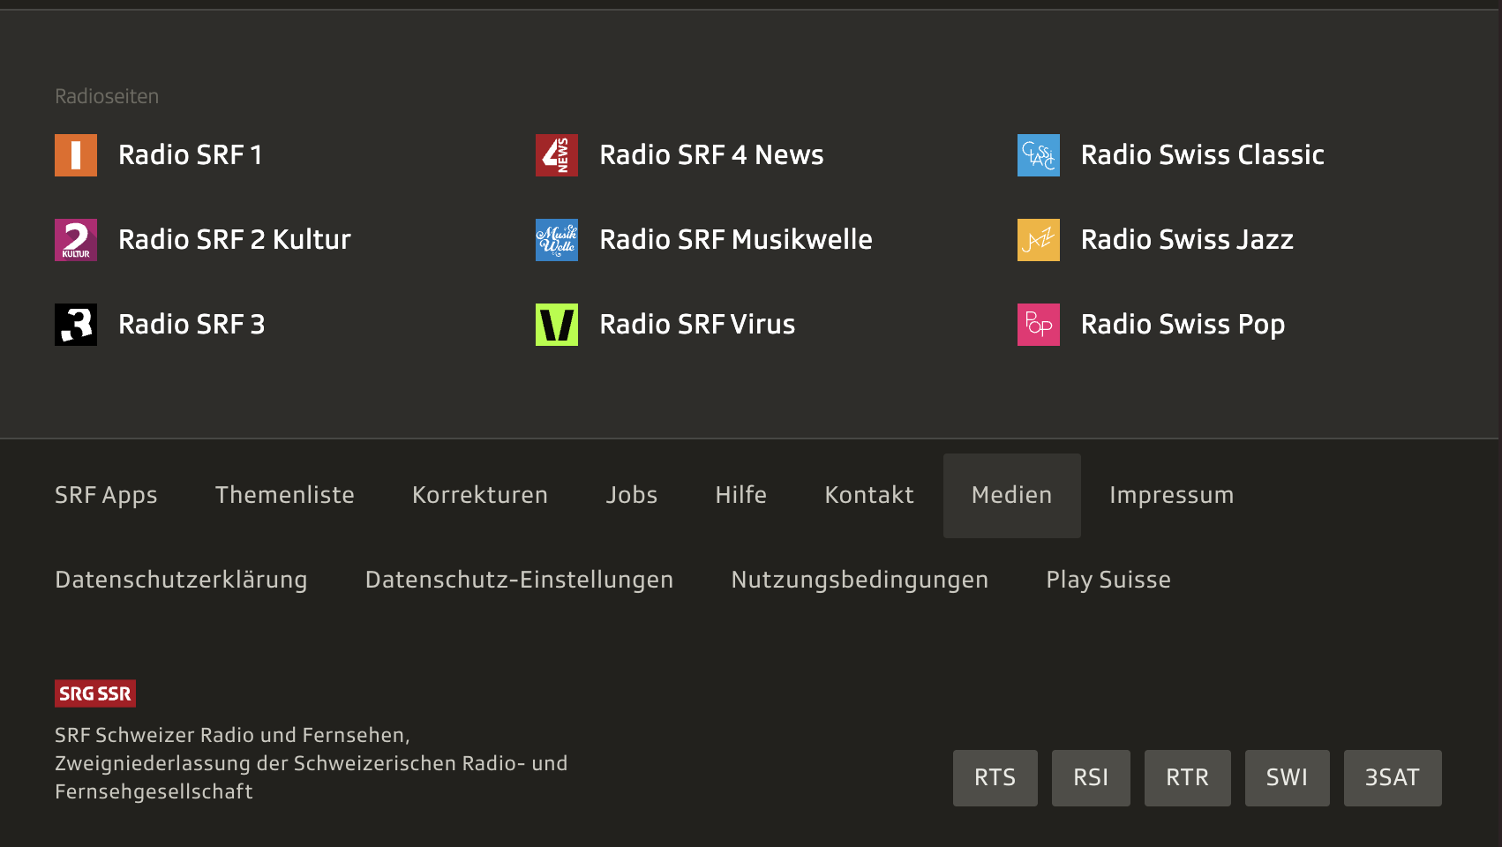Click the highlighted Medien footer item

[x=1012, y=496]
